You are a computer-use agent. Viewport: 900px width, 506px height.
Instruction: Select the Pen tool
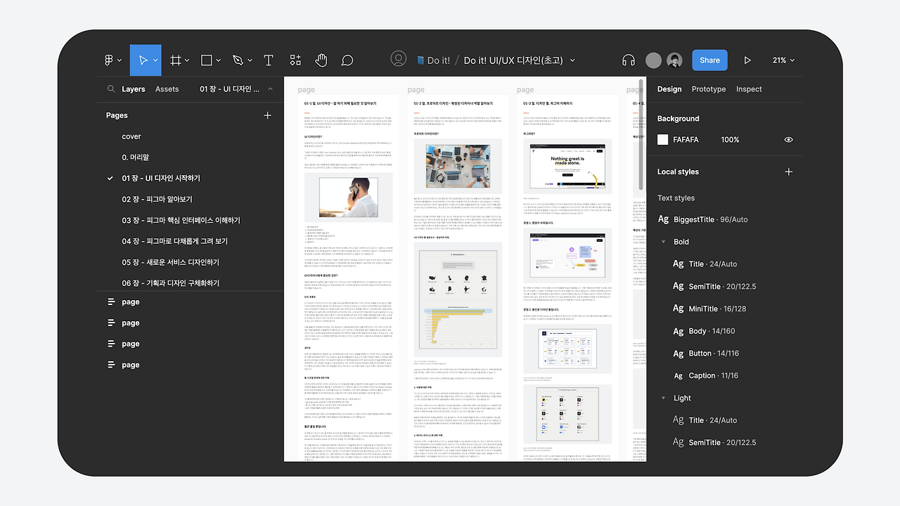[238, 60]
